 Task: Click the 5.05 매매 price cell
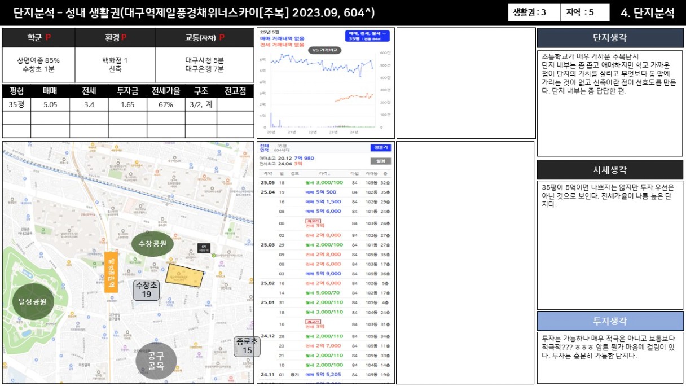coord(50,104)
